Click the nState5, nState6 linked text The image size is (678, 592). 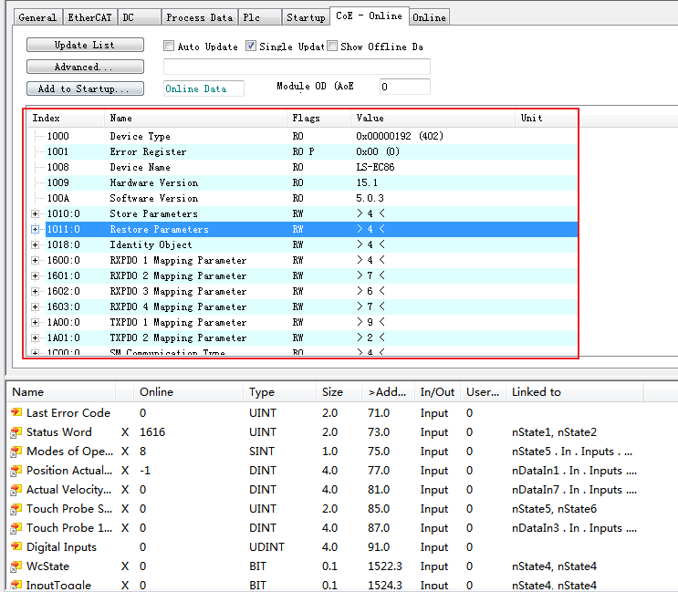coord(554,509)
